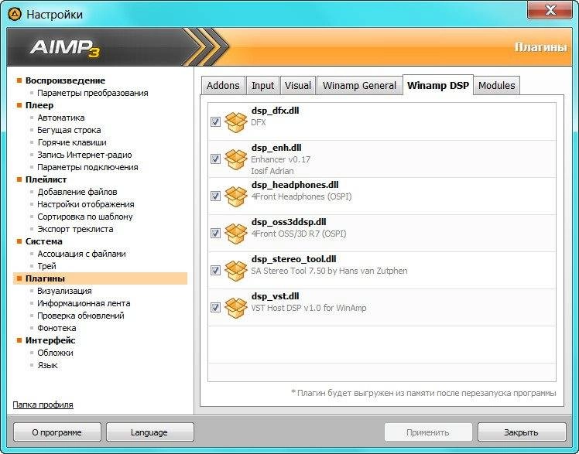Open Сортировка по шаблону settings
The width and height of the screenshot is (579, 454).
85,217
